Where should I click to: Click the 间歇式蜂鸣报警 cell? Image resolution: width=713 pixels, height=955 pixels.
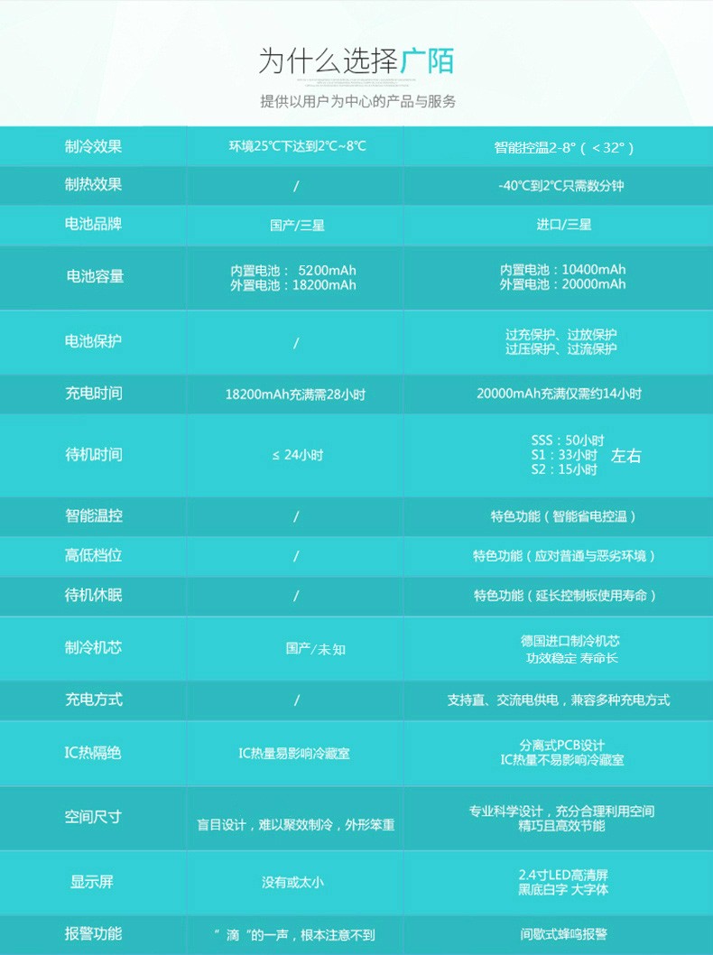563,935
